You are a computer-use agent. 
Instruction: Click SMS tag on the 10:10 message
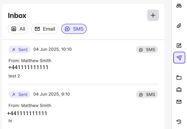click(x=147, y=49)
